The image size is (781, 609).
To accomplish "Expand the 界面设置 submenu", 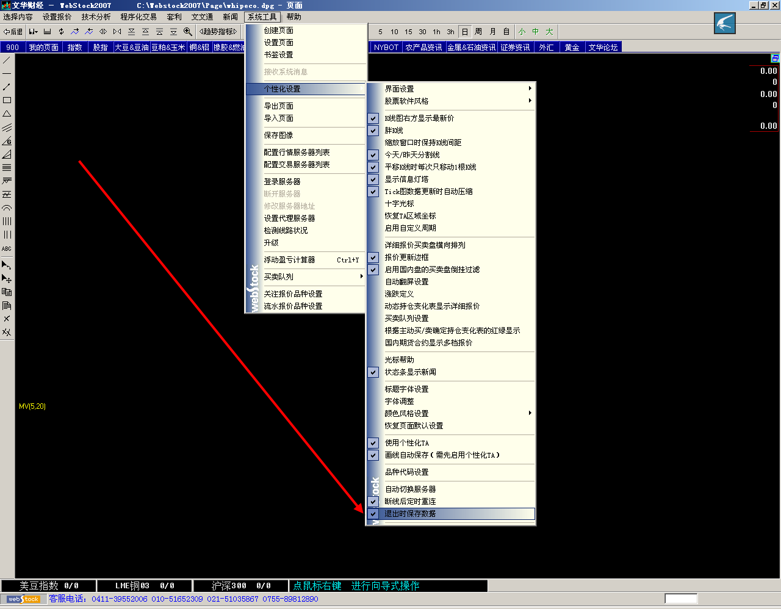I will pyautogui.click(x=451, y=89).
